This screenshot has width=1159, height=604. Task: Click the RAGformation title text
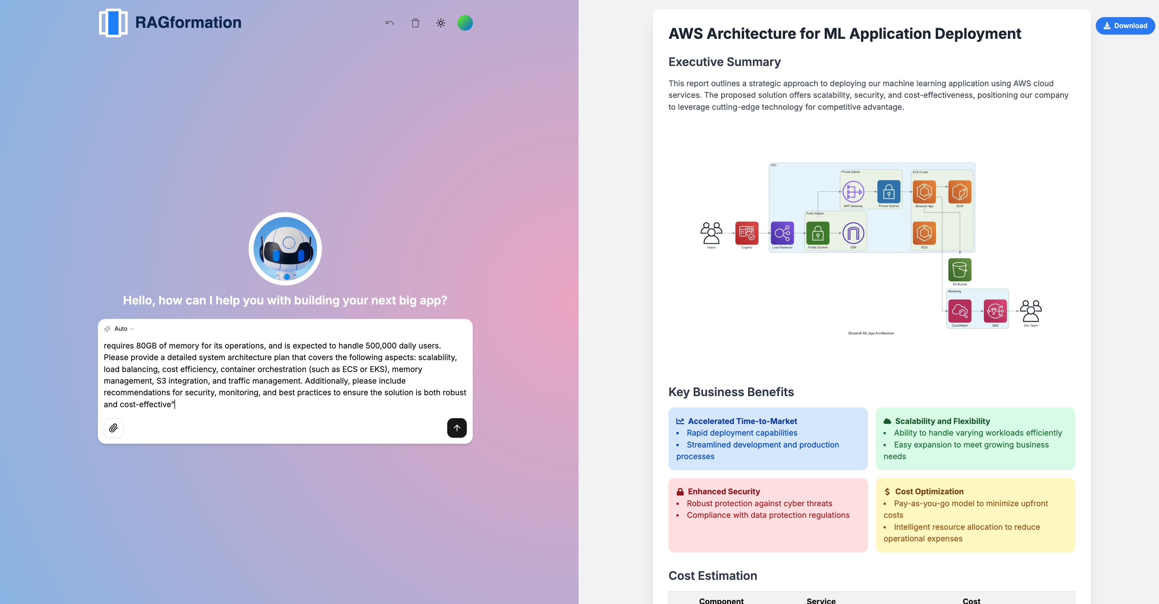click(188, 23)
